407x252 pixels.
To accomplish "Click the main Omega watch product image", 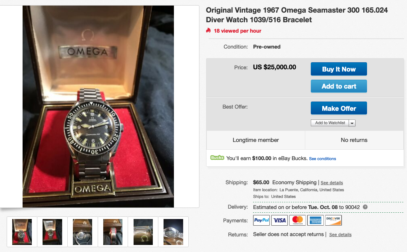I will 98,106.
